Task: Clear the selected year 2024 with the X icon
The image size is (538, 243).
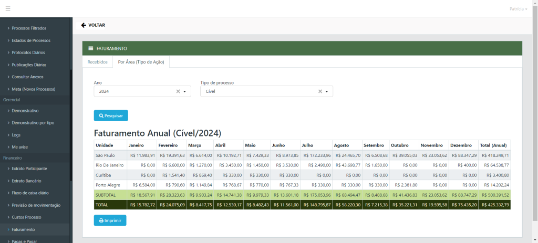Action: 178,91
